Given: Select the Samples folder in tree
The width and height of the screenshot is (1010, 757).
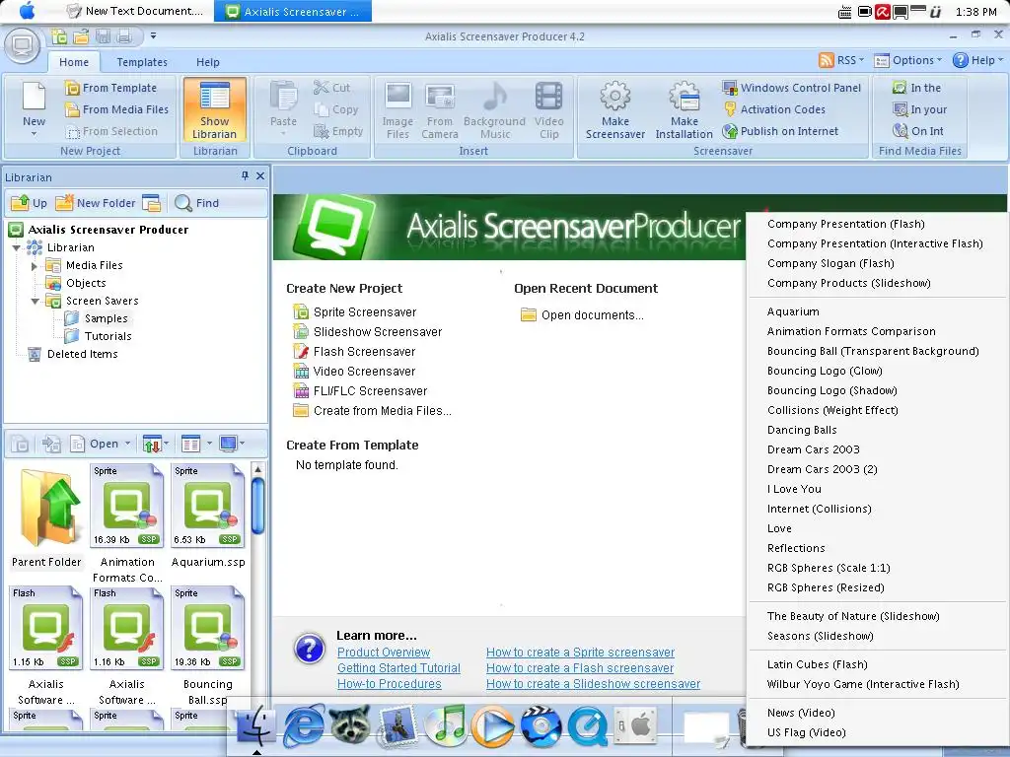Looking at the screenshot, I should (x=106, y=318).
